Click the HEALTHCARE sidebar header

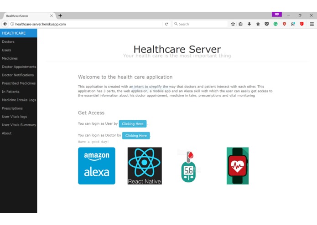(x=18, y=33)
